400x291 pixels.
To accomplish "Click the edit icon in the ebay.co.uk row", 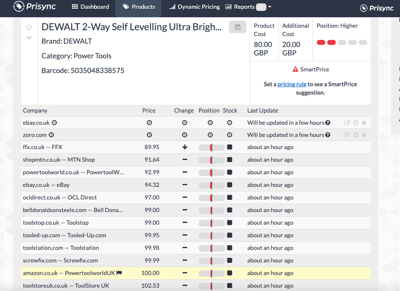I will (347, 123).
